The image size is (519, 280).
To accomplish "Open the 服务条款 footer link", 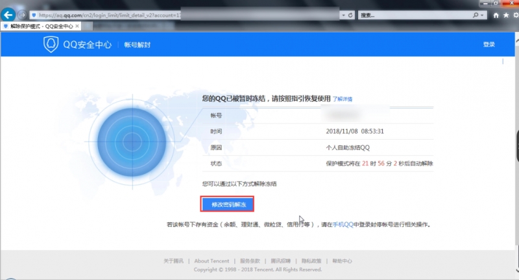I will [250, 261].
